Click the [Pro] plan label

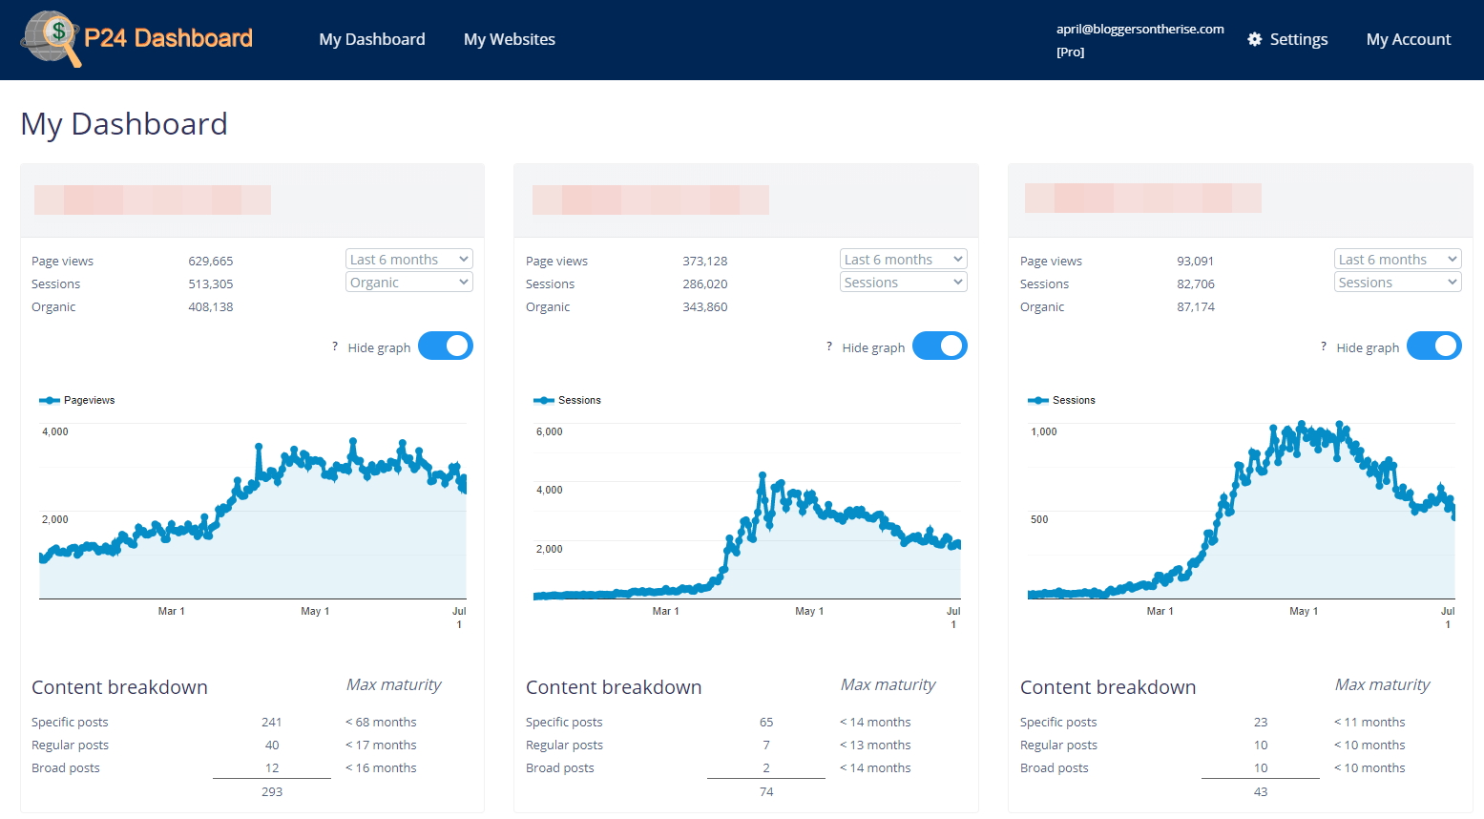click(x=1071, y=52)
